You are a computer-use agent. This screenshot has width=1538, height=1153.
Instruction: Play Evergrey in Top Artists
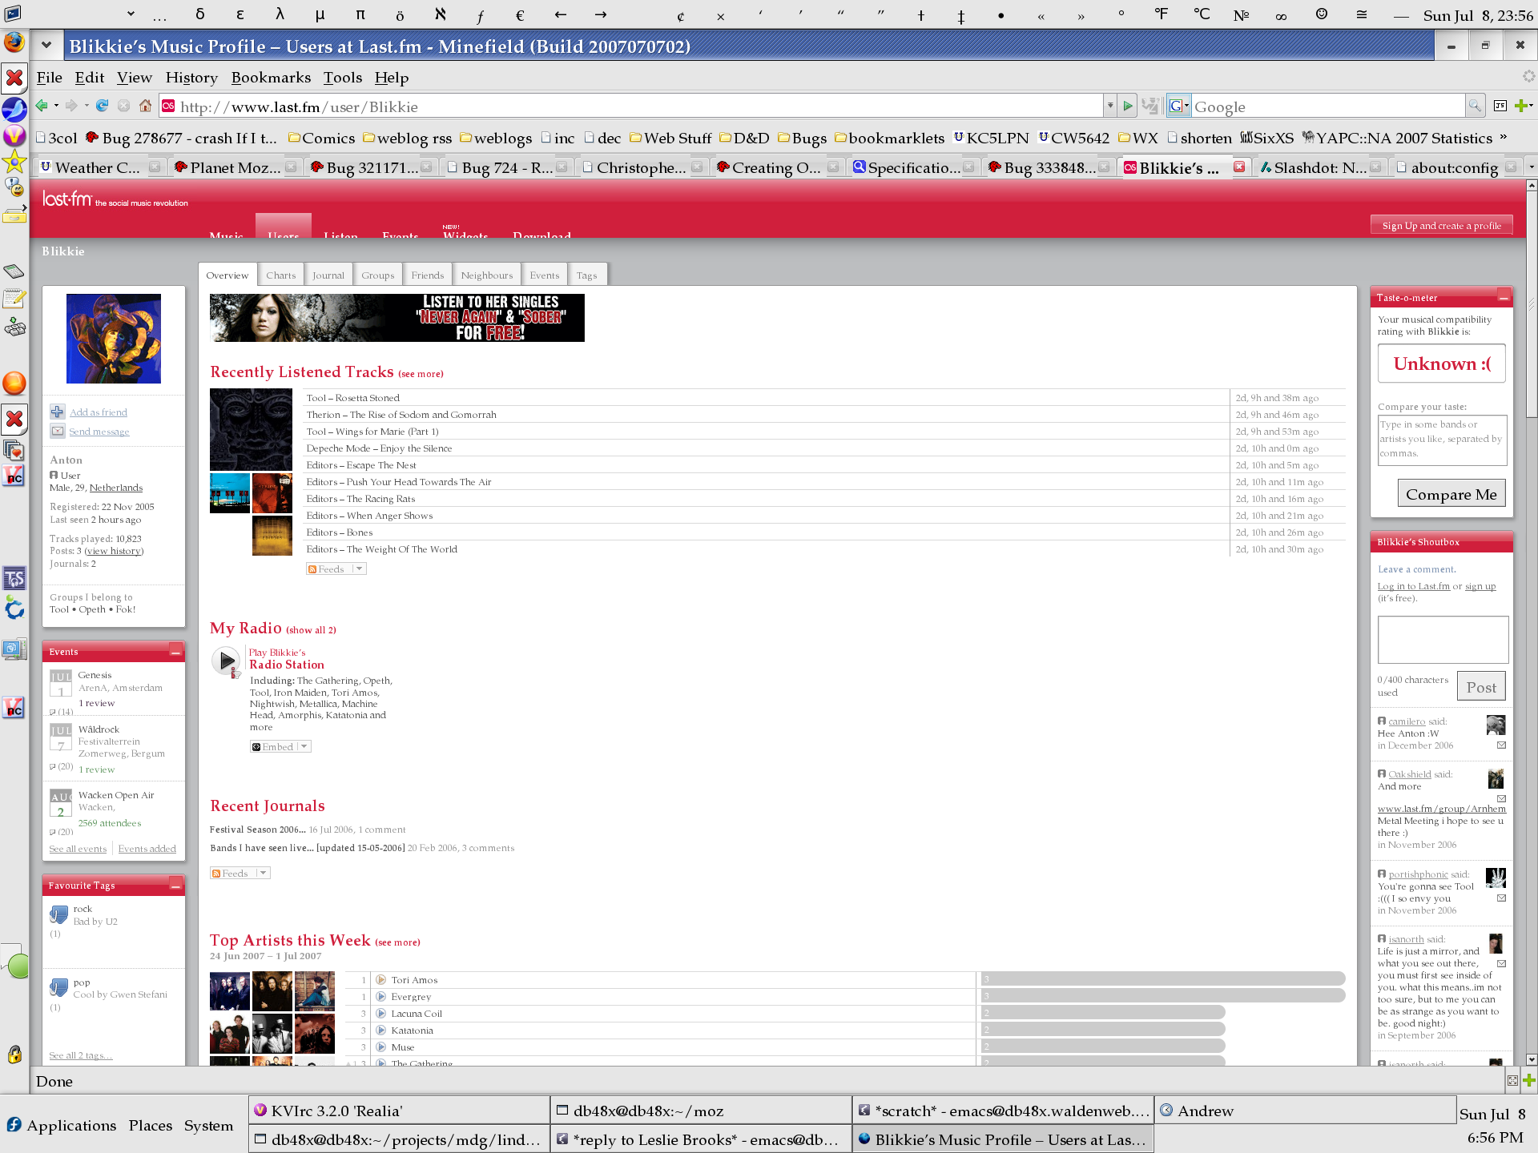[x=381, y=997]
